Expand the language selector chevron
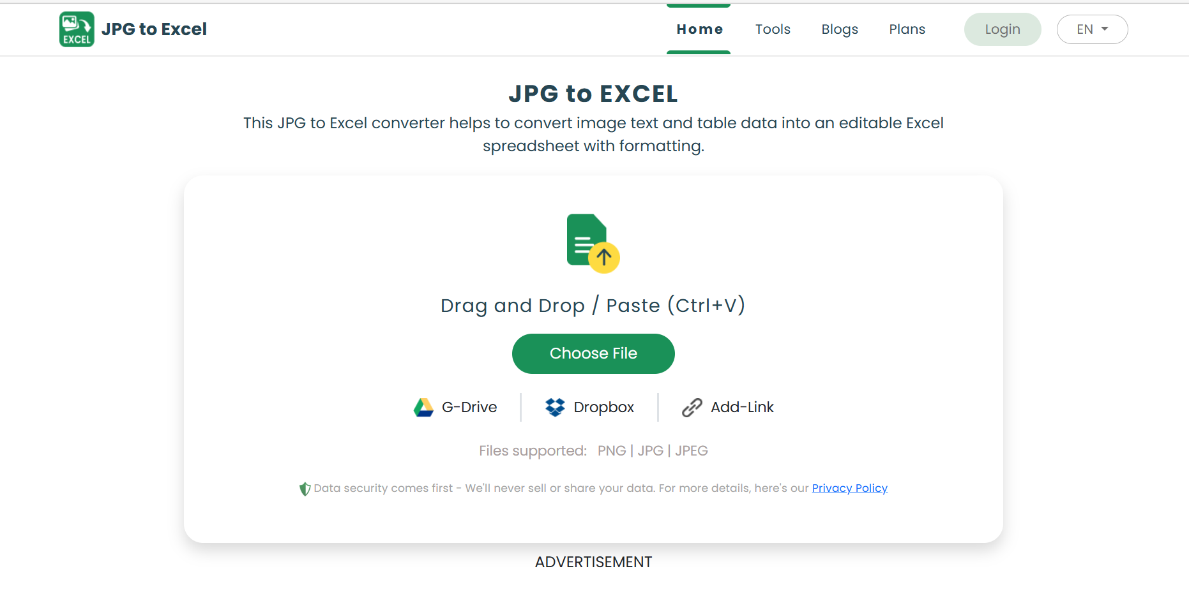 click(1104, 29)
